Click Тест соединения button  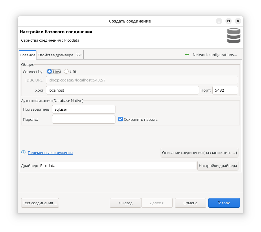[40, 203]
